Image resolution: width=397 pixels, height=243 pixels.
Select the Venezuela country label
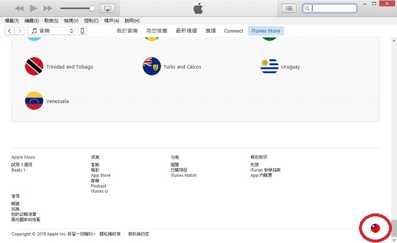click(x=57, y=101)
